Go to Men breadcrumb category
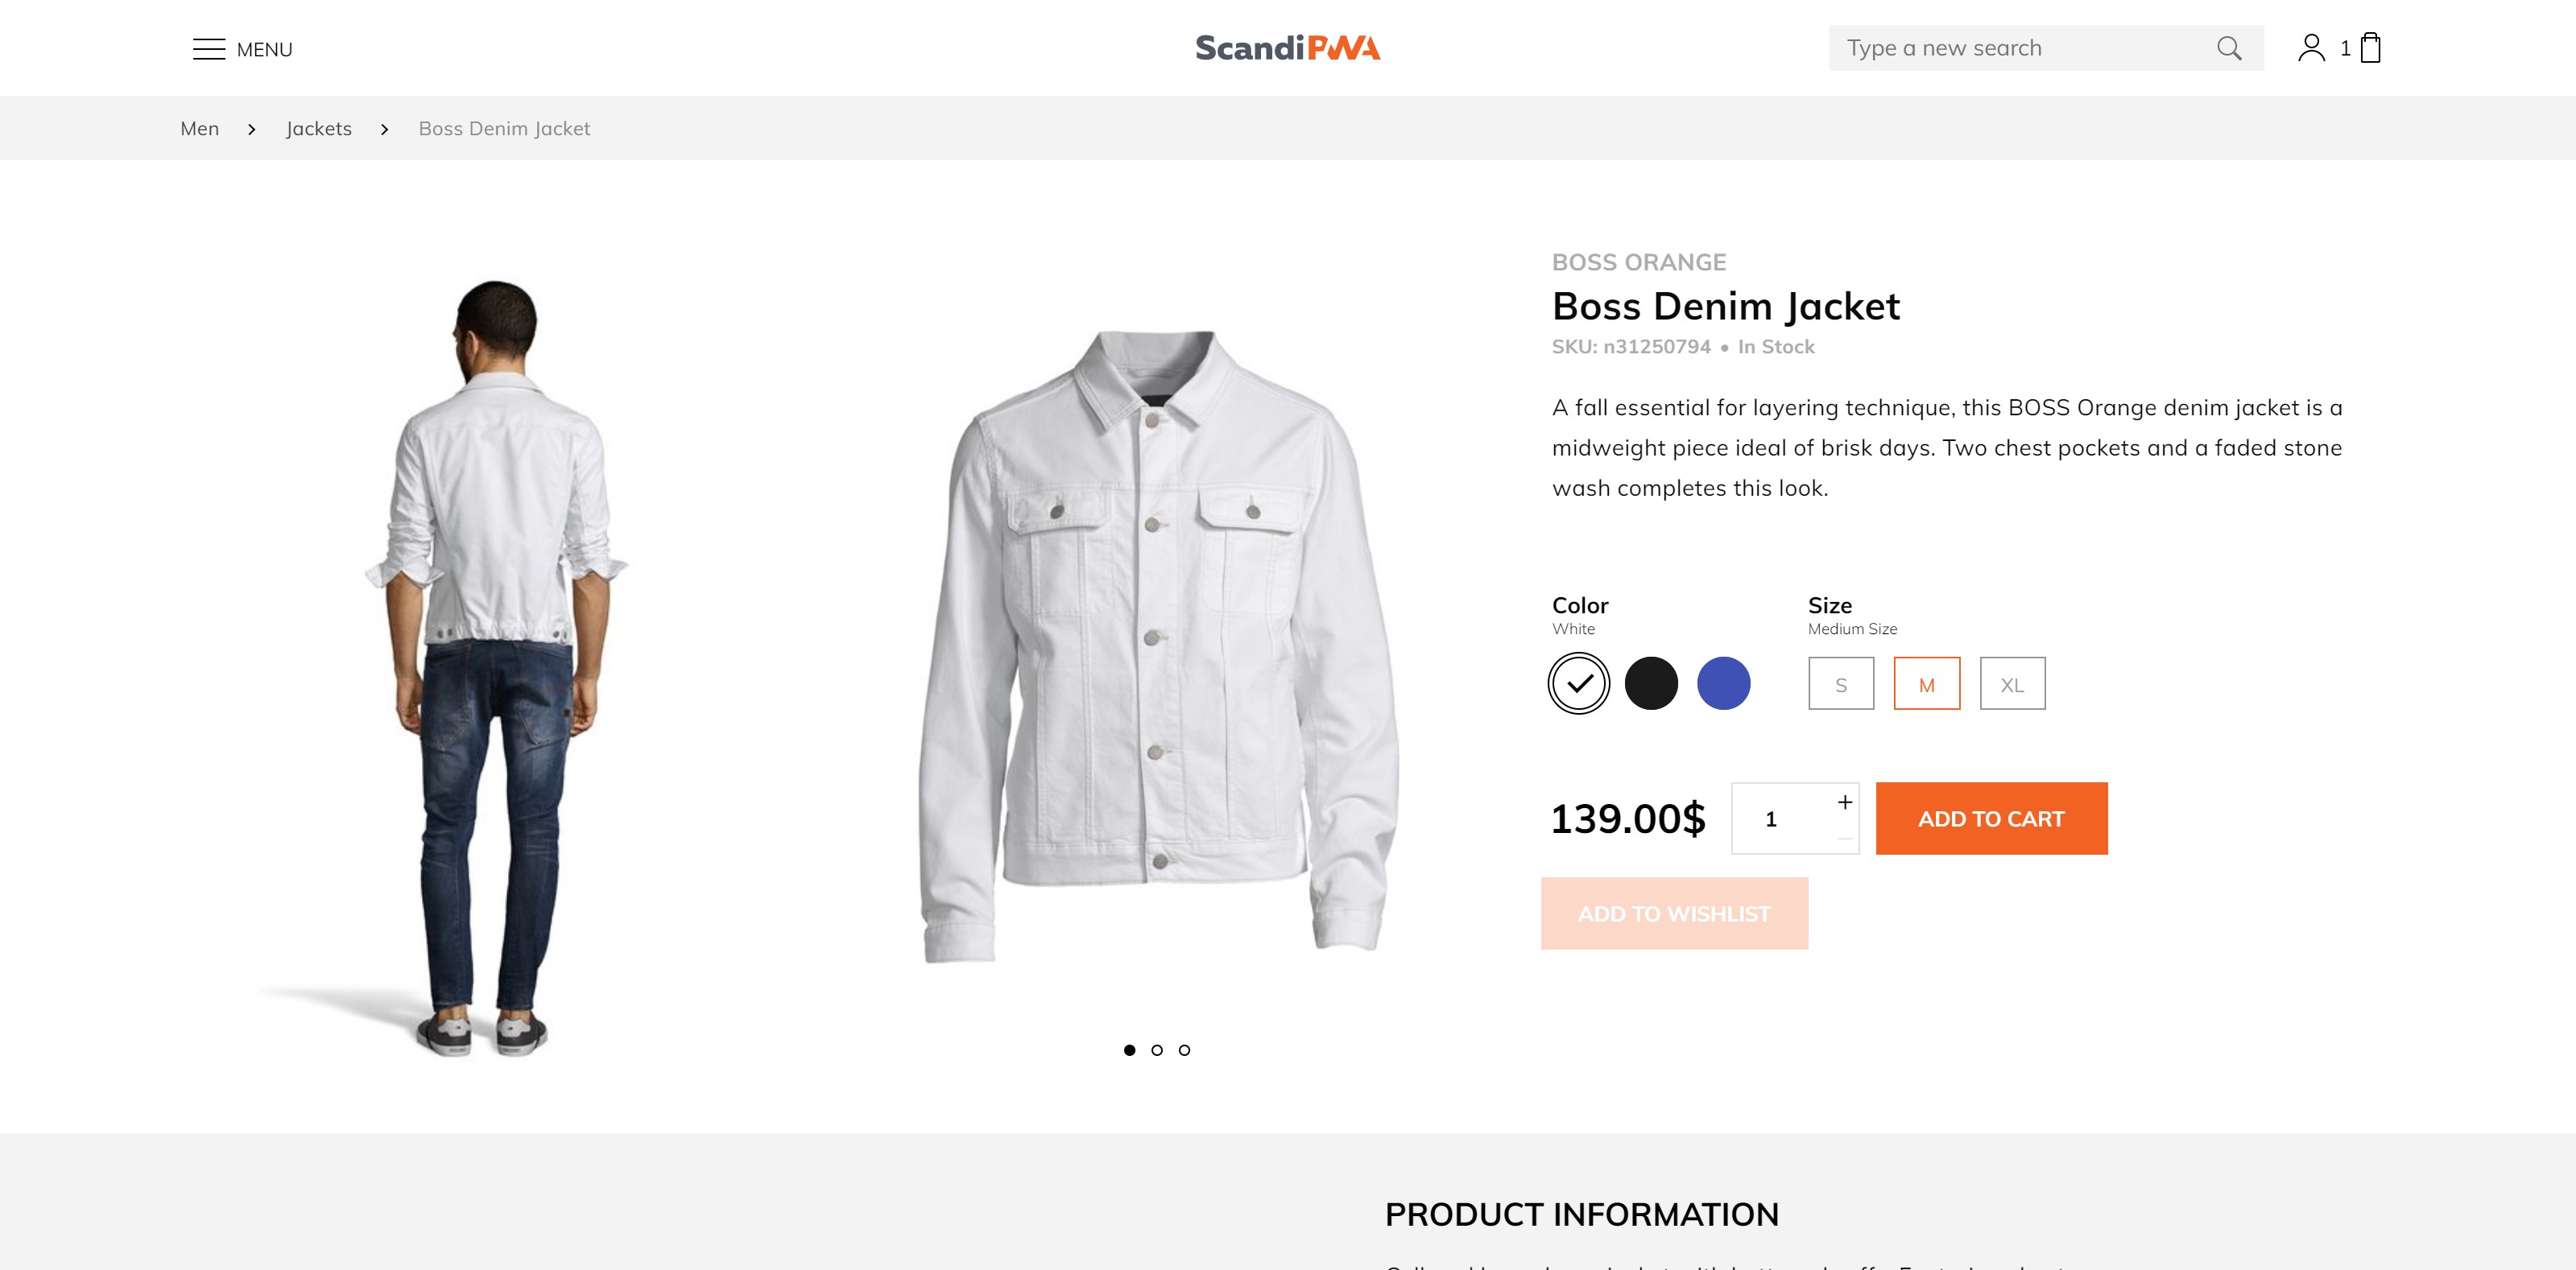 [x=200, y=129]
